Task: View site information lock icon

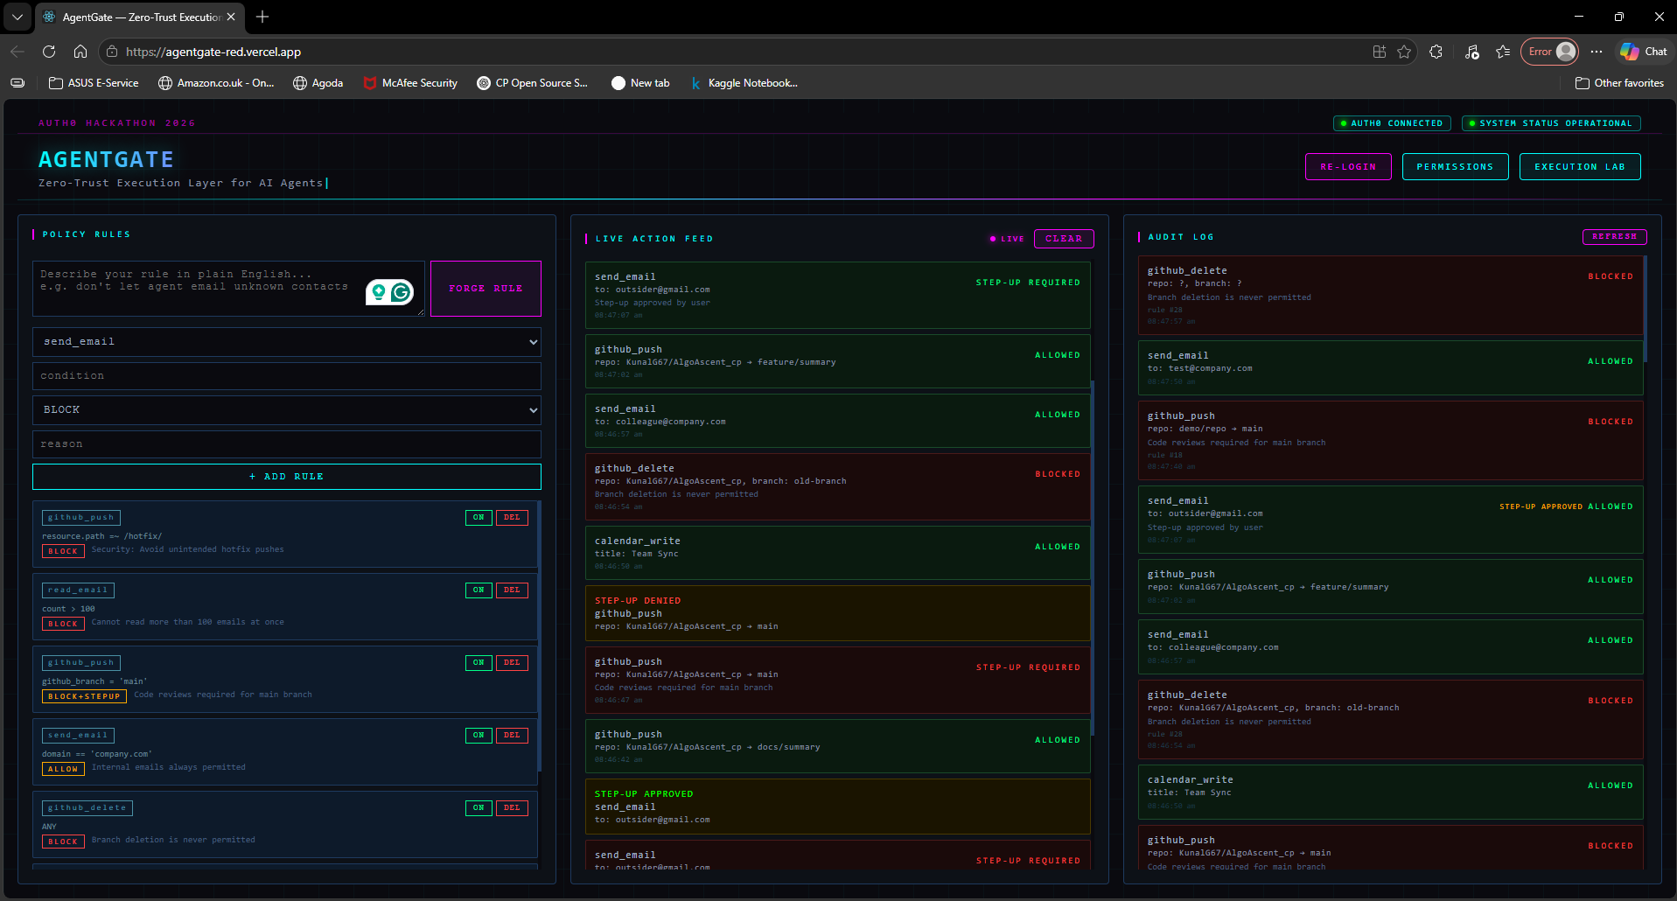Action: point(112,52)
